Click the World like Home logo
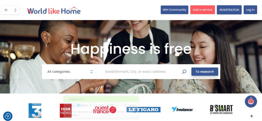Viewport: 262px width, 121px height. click(x=54, y=10)
